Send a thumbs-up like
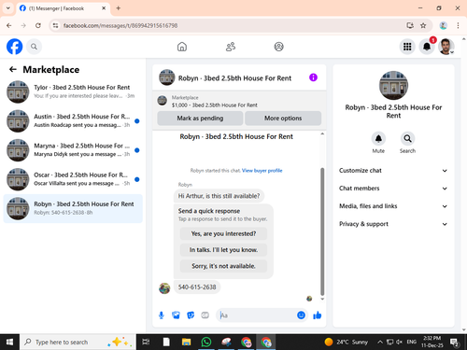The height and width of the screenshot is (350, 467). (318, 315)
